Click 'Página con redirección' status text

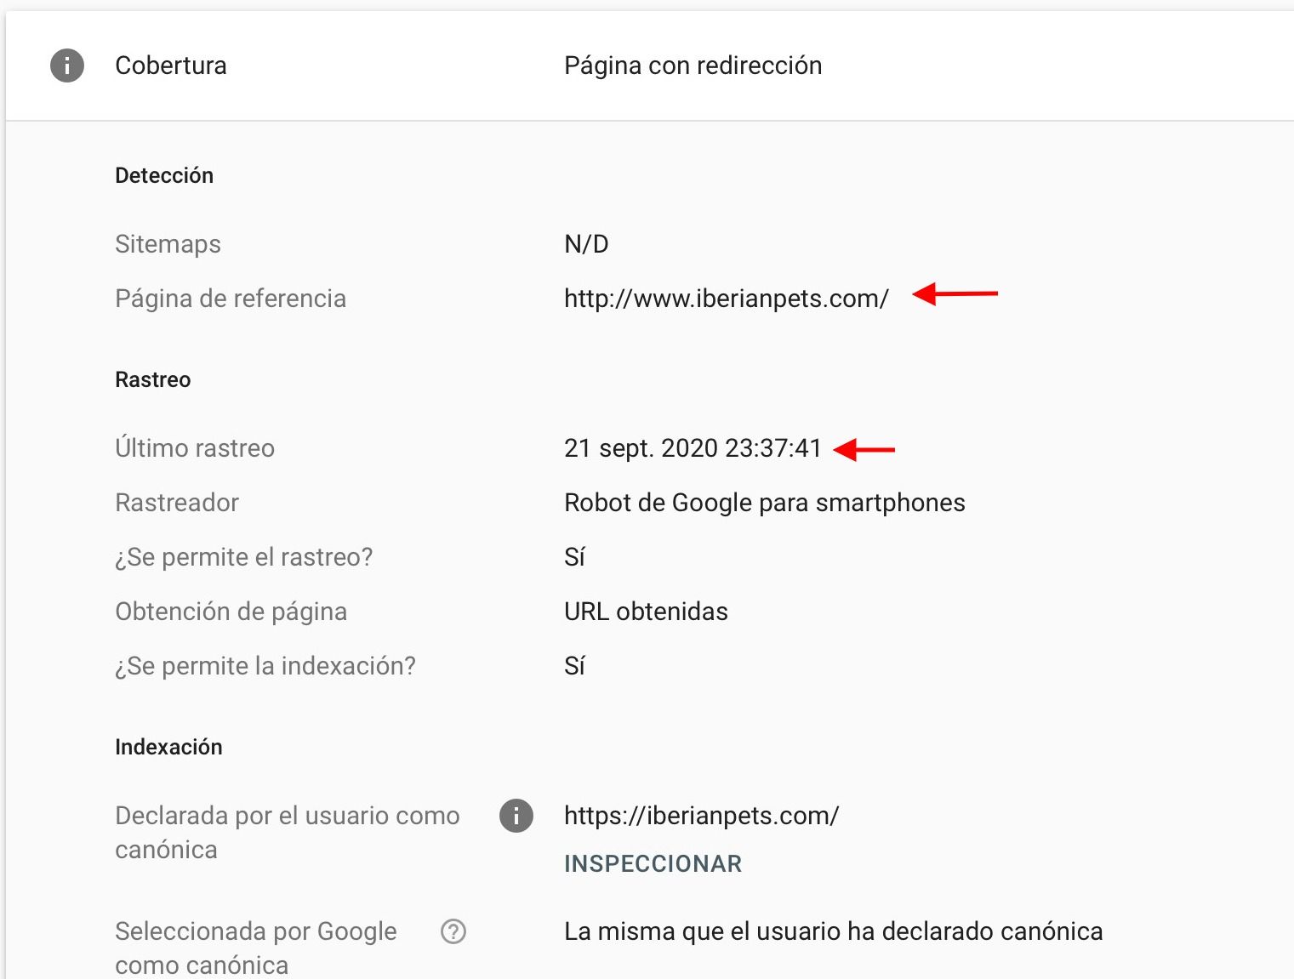[693, 66]
